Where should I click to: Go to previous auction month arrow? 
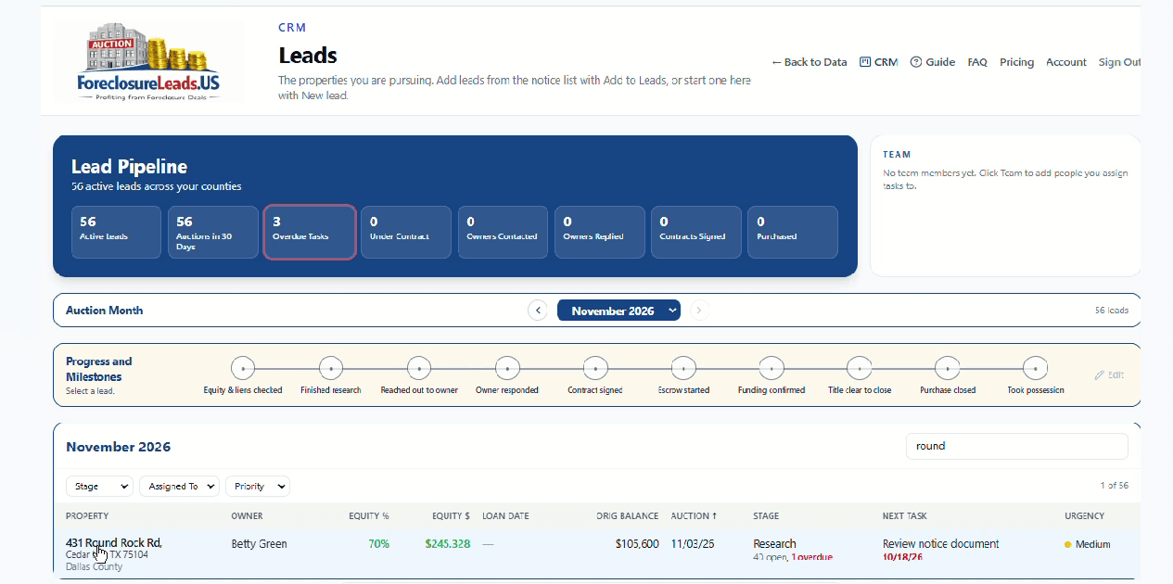[x=538, y=311]
